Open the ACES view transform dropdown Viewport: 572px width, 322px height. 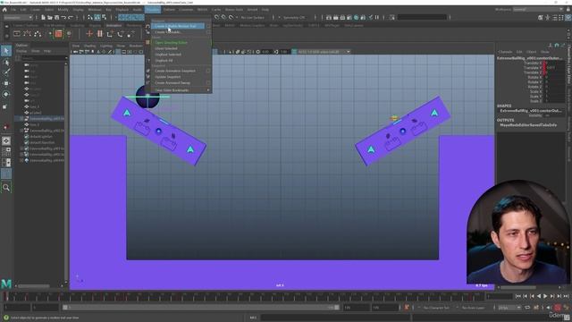click(323, 52)
